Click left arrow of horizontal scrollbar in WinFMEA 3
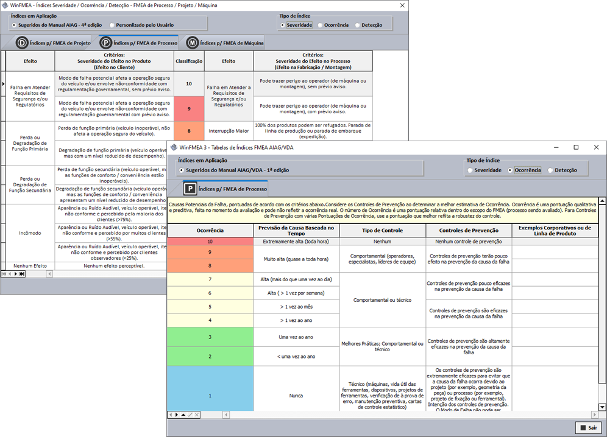This screenshot has height=437, width=607. 225,415
